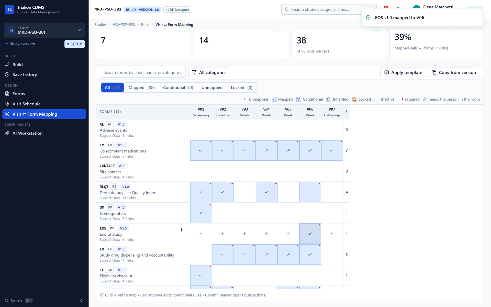
Task: Open bulk actions for V07 Follow-up column
Action: [x=332, y=112]
